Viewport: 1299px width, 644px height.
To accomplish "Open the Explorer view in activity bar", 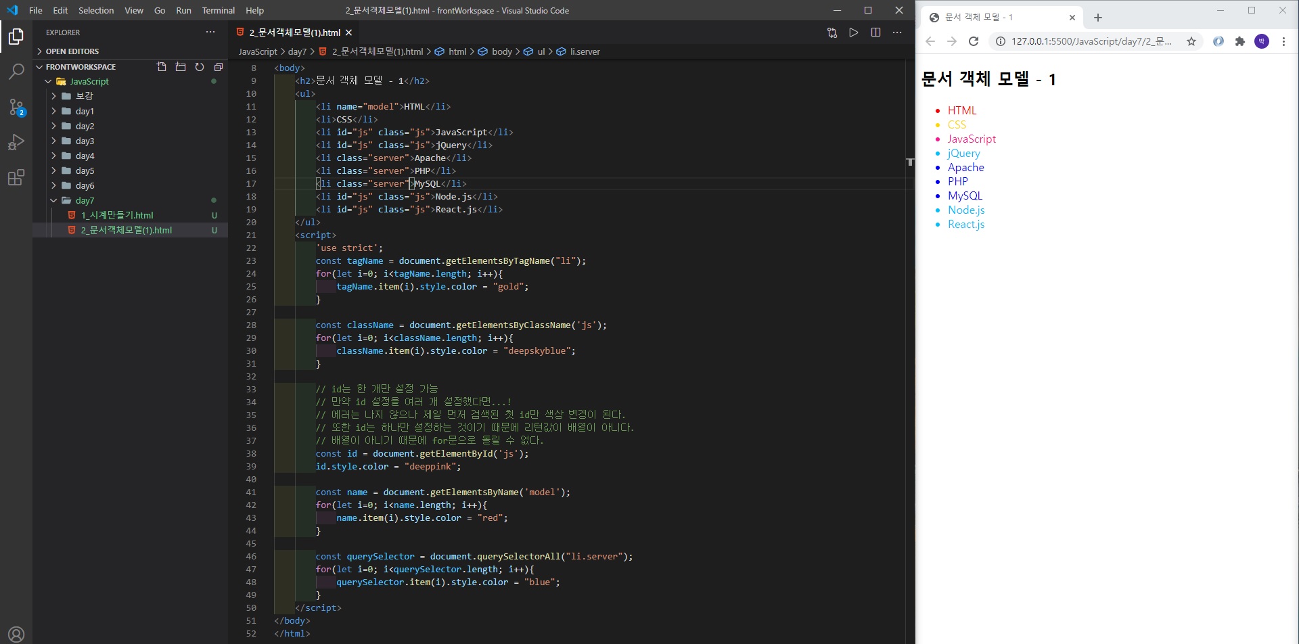I will 16,37.
